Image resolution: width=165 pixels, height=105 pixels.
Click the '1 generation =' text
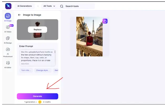[x=31, y=102]
